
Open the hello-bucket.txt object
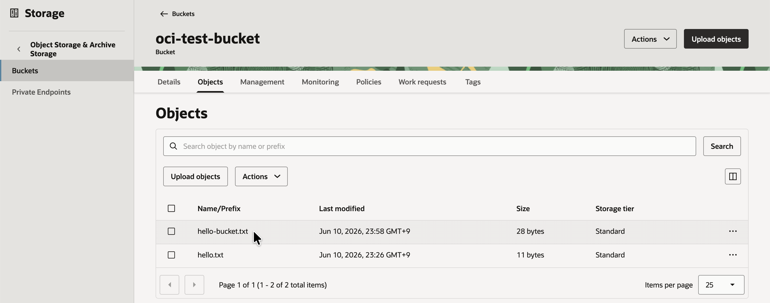pos(223,231)
